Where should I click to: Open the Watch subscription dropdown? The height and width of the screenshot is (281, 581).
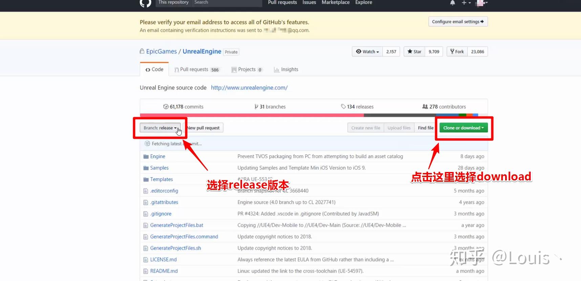(x=367, y=51)
